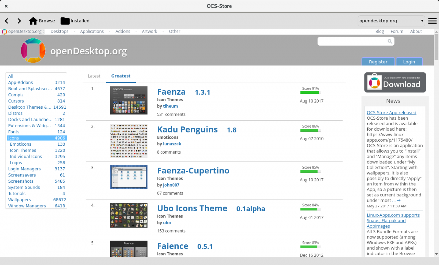439x265 pixels.
Task: Close the OCS-Store window
Action: pos(6,6)
